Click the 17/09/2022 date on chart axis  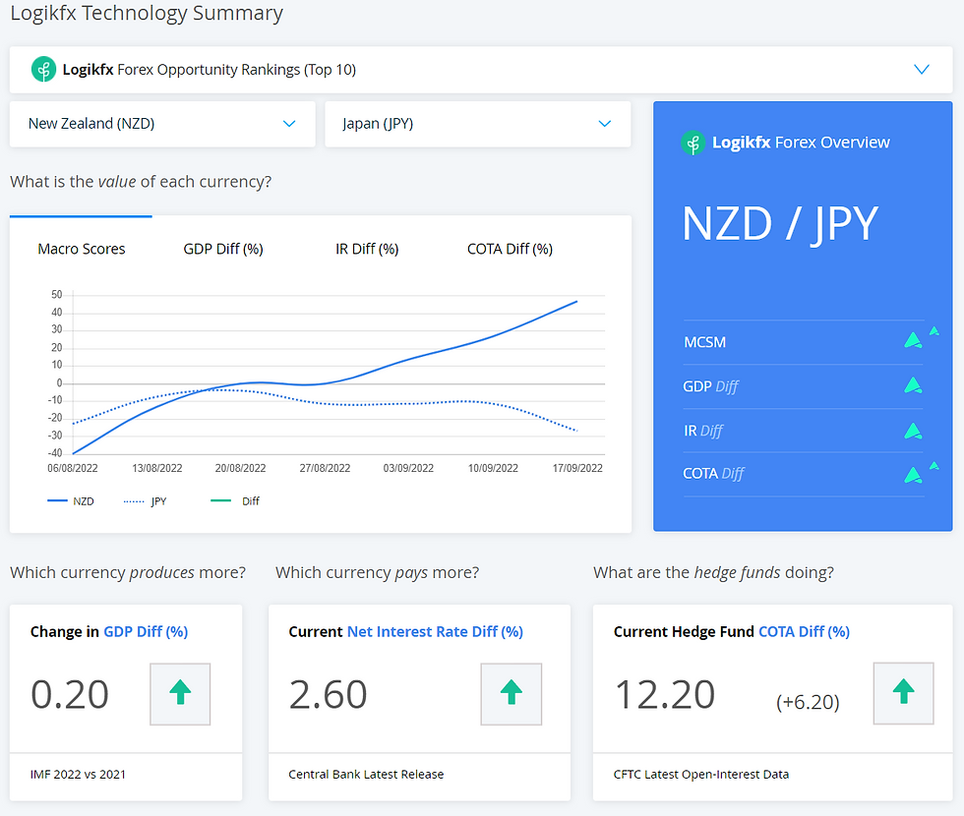click(577, 468)
